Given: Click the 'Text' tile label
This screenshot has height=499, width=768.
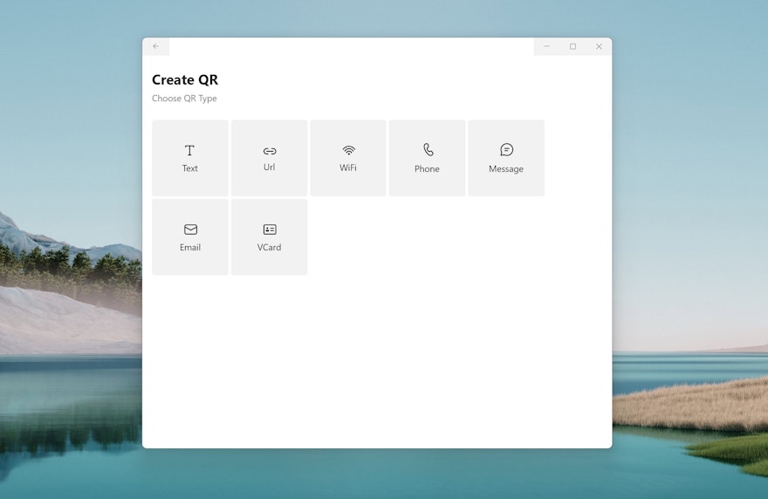Looking at the screenshot, I should tap(190, 168).
